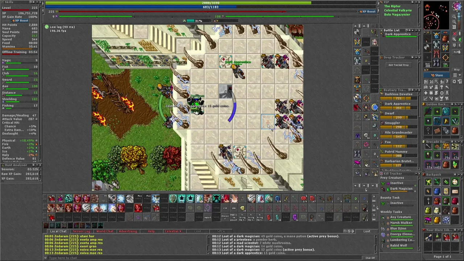This screenshot has height=261, width=464.
Task: Select the Loot tab in right chat pane
Action: (367, 231)
